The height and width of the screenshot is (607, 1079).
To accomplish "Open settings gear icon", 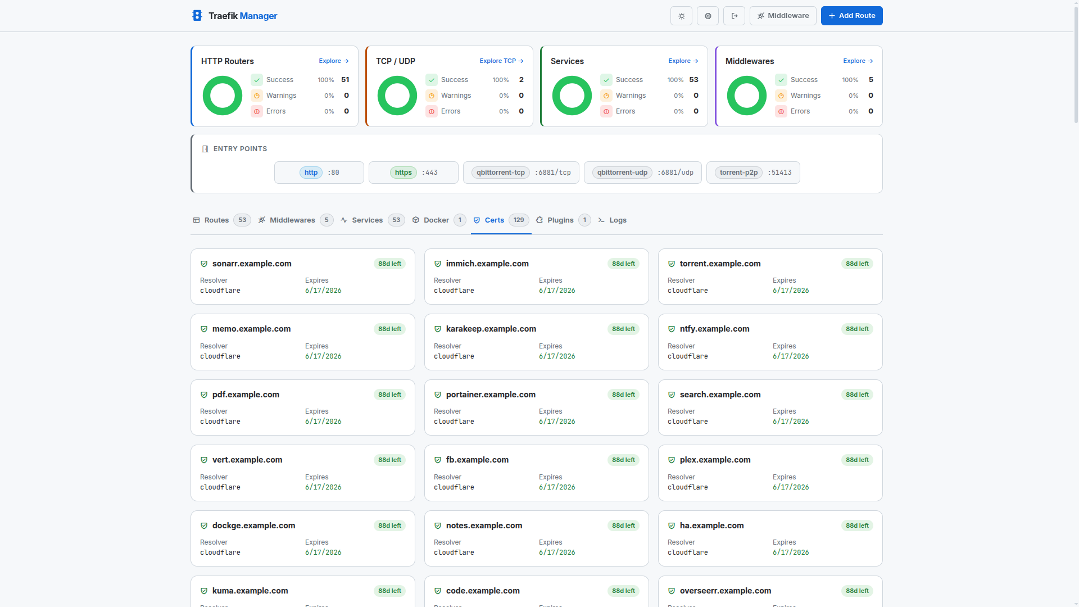I will coord(708,16).
